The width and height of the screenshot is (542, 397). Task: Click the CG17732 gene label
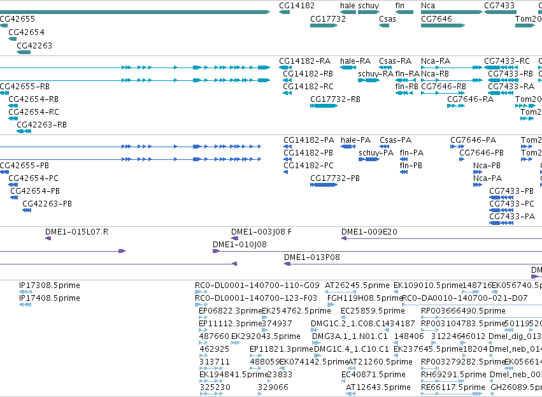point(328,18)
